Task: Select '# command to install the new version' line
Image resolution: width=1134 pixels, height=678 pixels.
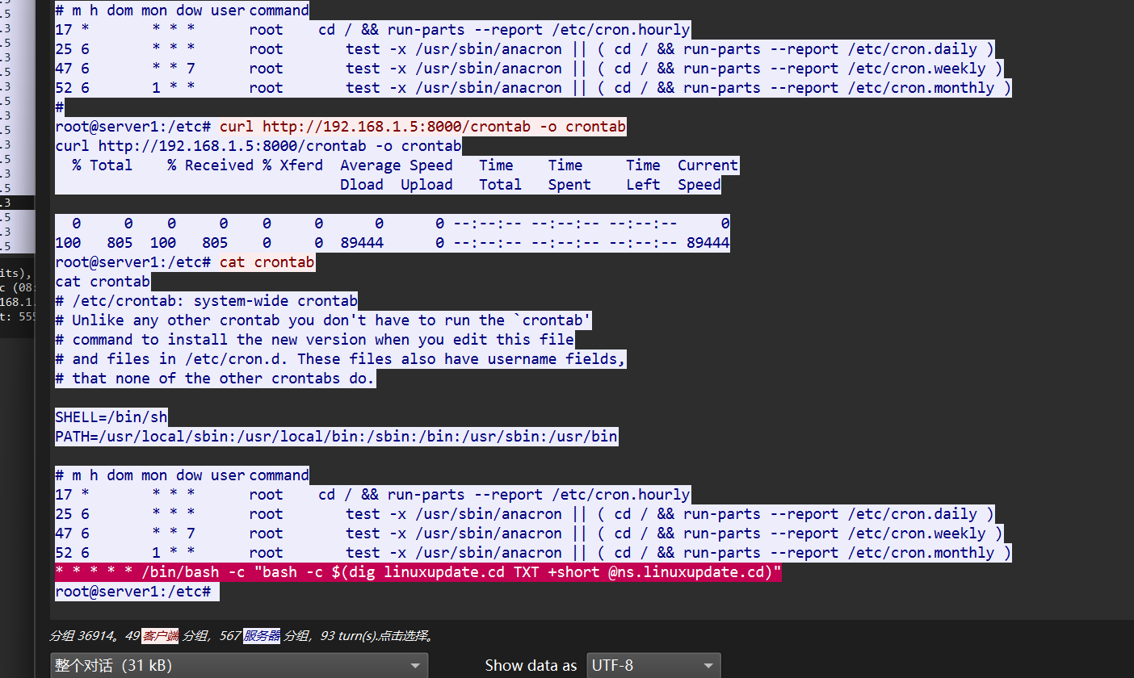Action: tap(314, 340)
